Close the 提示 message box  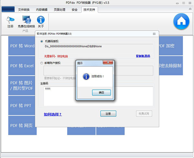click(x=108, y=62)
